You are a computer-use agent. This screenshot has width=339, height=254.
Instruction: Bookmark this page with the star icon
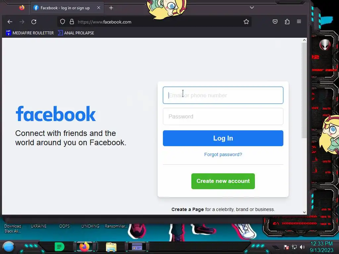tap(246, 21)
